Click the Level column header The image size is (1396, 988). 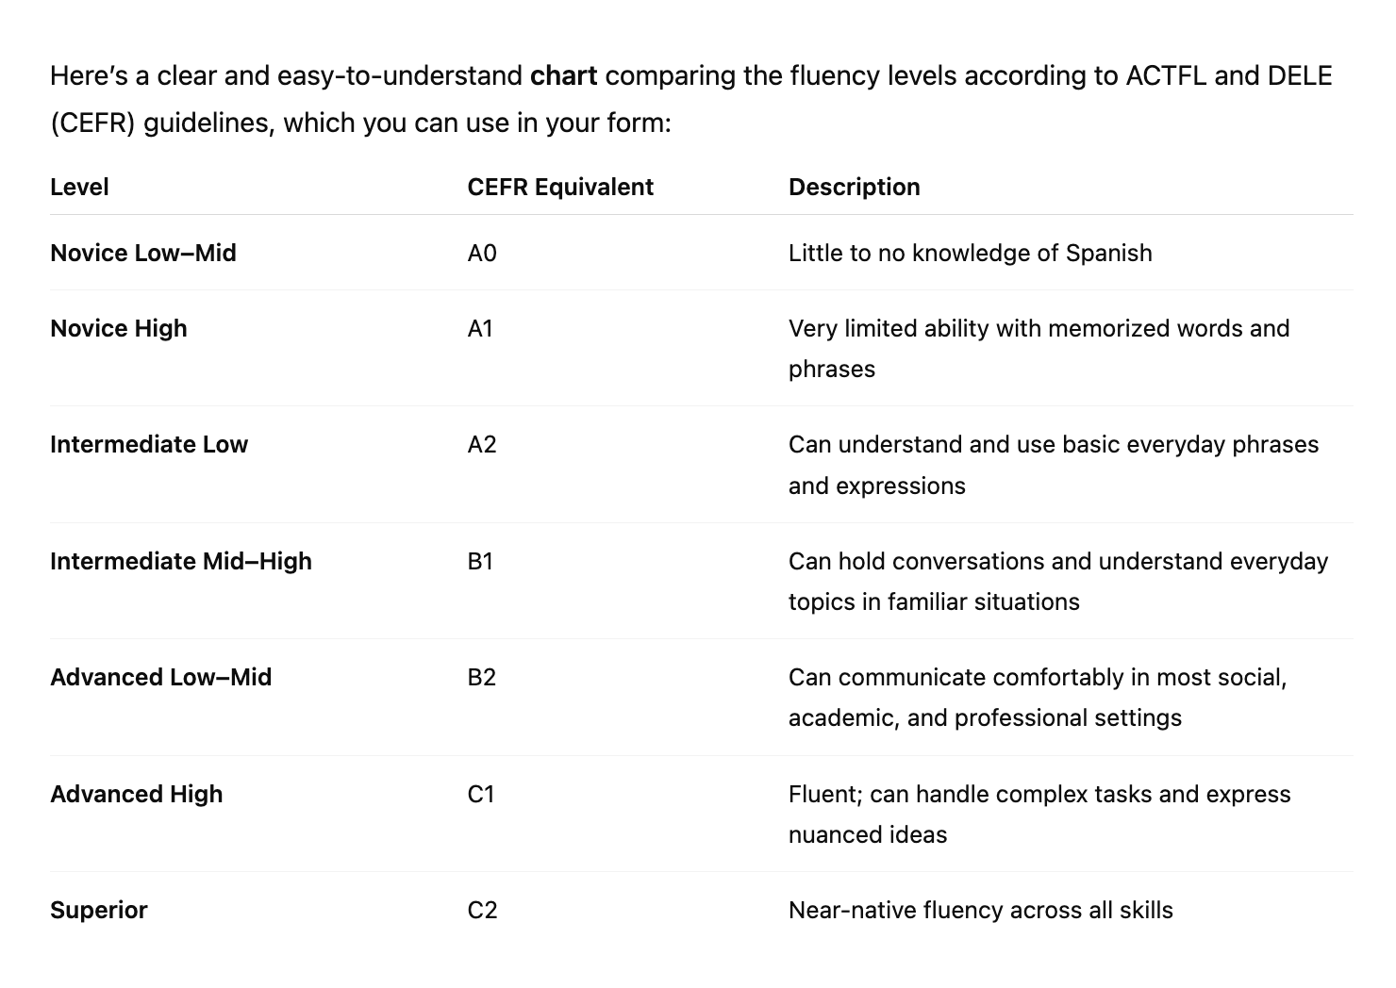[79, 187]
